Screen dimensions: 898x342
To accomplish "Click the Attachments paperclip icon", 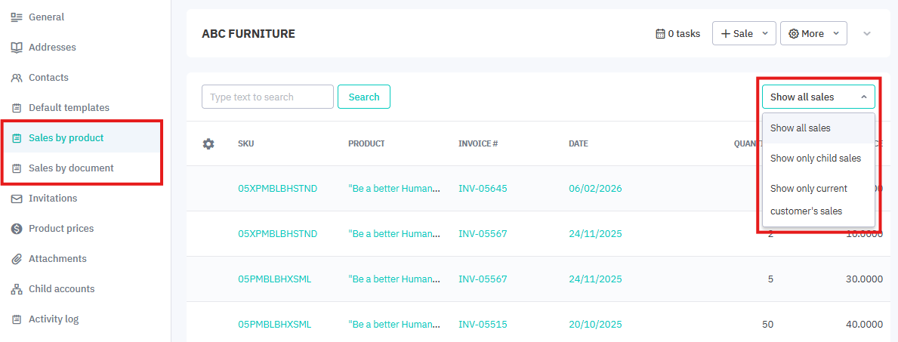I will 17,259.
